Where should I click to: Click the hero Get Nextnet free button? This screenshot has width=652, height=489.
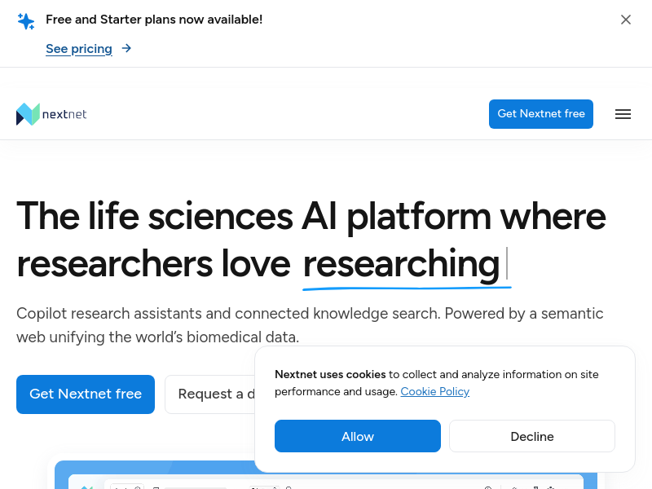[x=86, y=394]
